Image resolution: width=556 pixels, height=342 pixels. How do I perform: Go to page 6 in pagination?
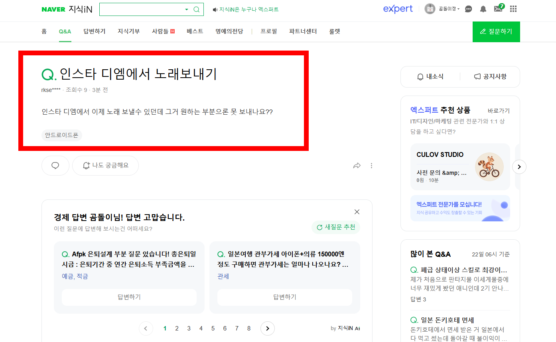tap(225, 328)
